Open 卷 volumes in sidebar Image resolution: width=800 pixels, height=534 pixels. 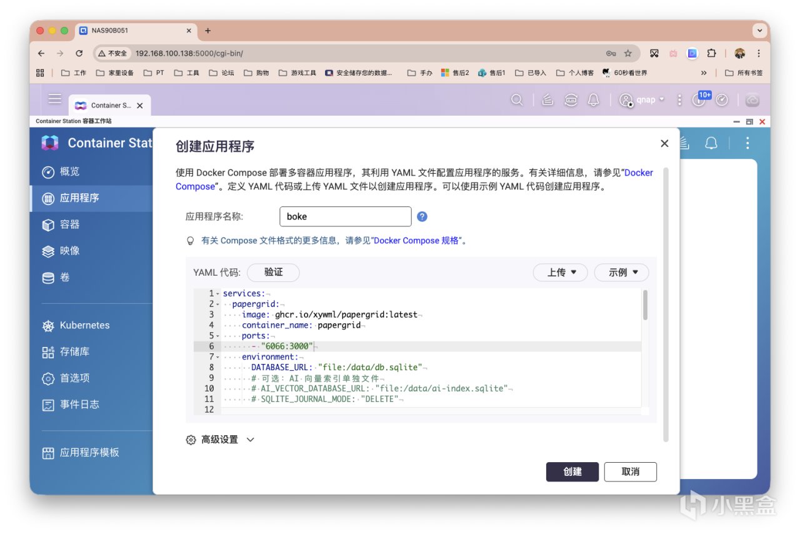point(91,277)
